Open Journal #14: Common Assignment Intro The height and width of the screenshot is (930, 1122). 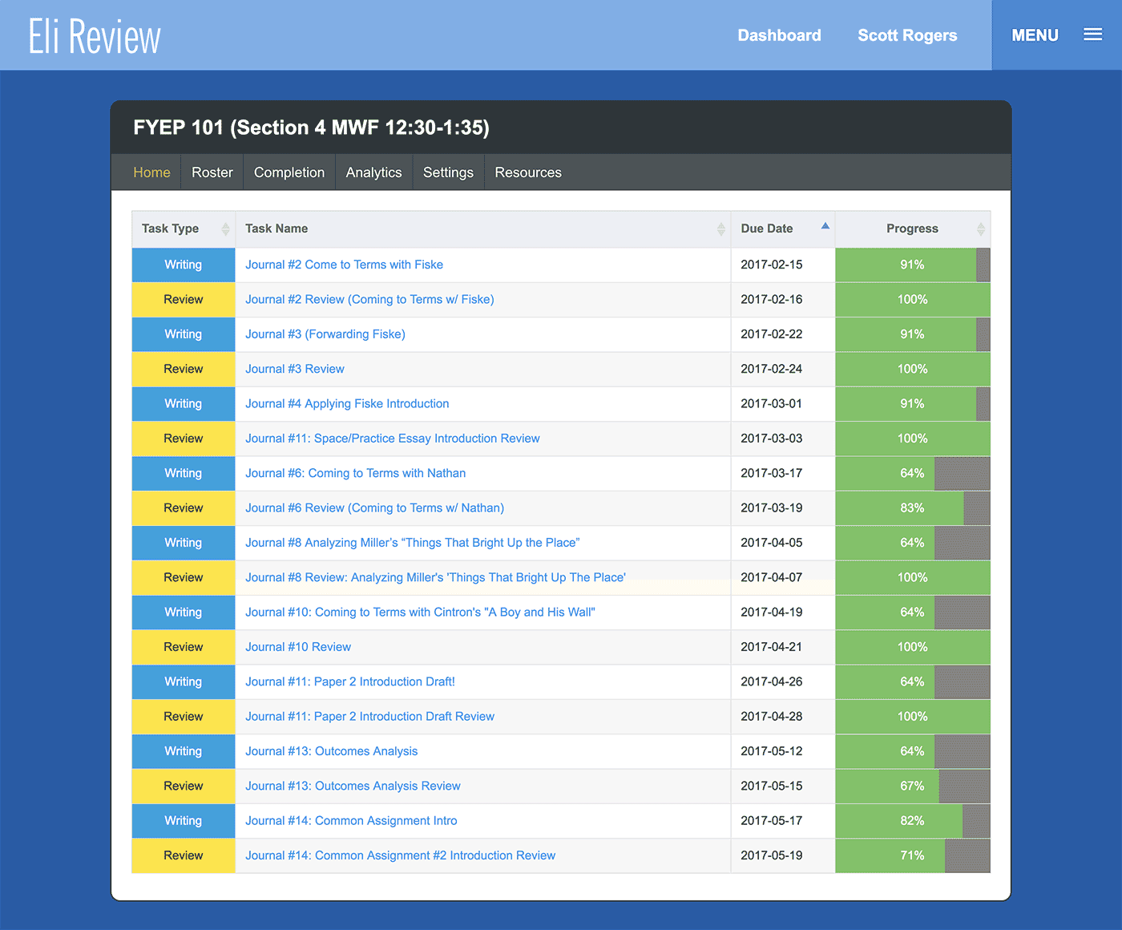(x=351, y=820)
